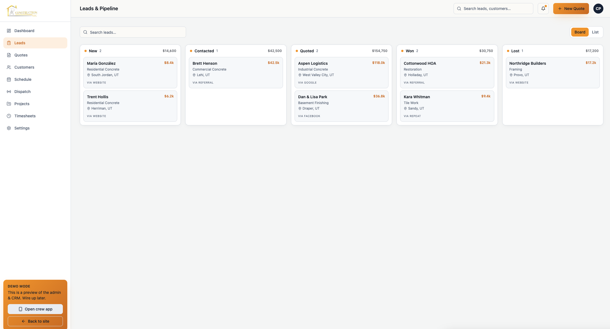Expand the New column header
The height and width of the screenshot is (329, 610).
tap(93, 51)
